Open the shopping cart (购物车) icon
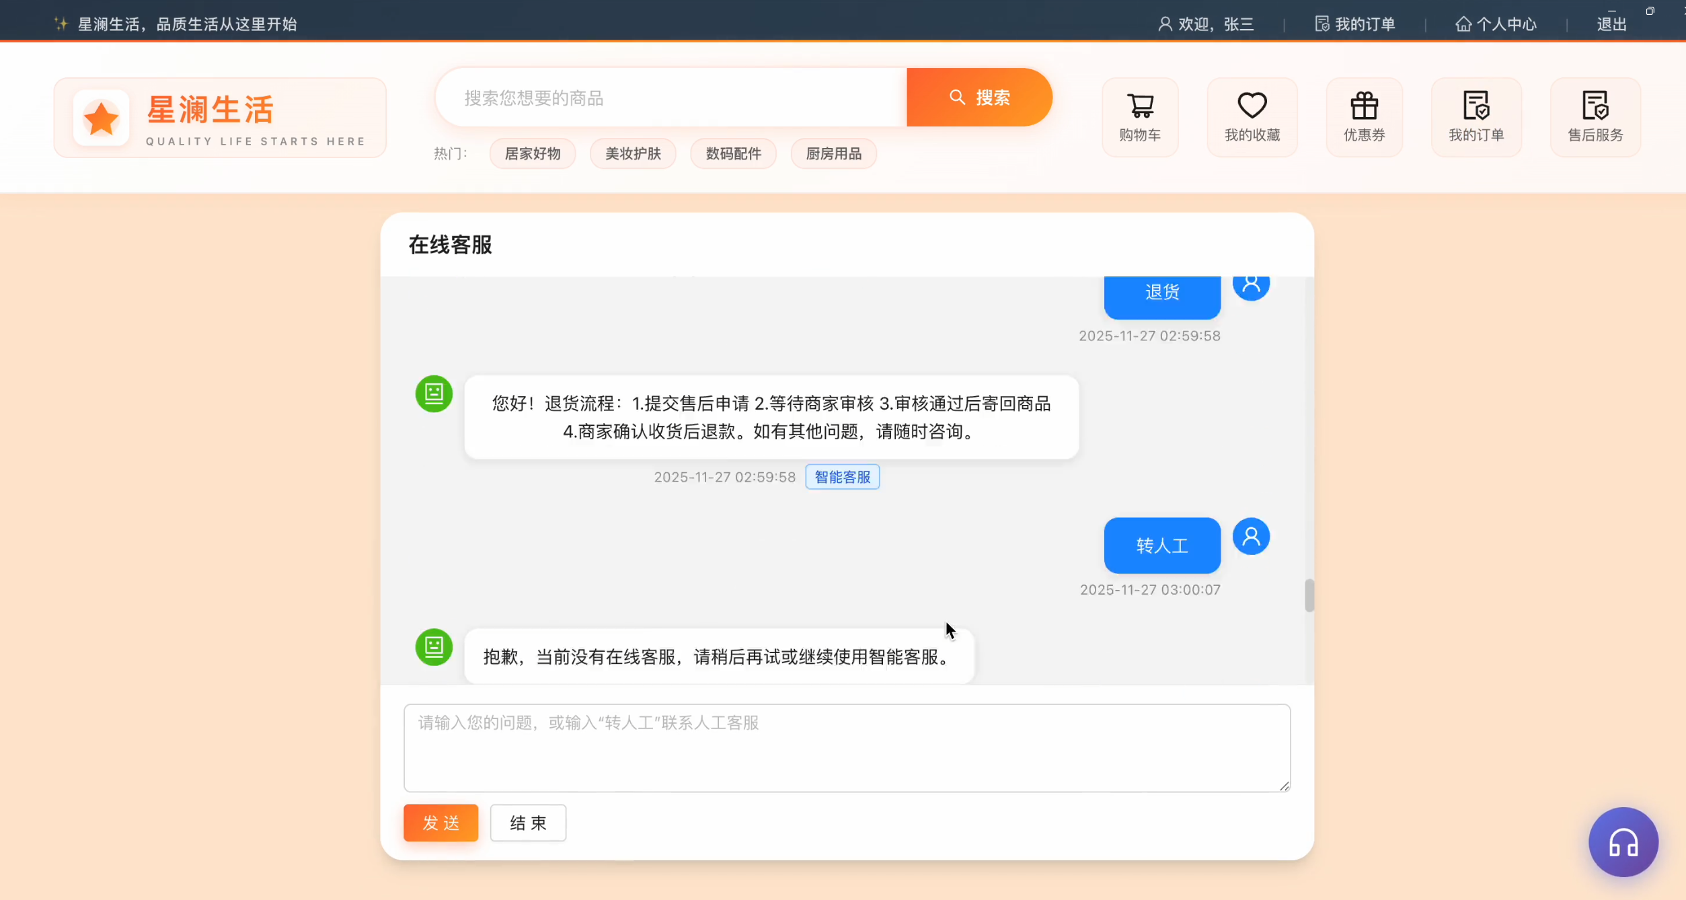This screenshot has width=1686, height=900. (1140, 117)
